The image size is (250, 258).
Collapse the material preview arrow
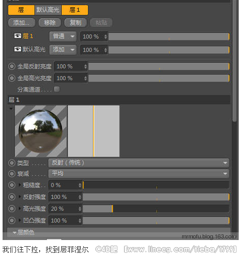[x=11, y=108]
